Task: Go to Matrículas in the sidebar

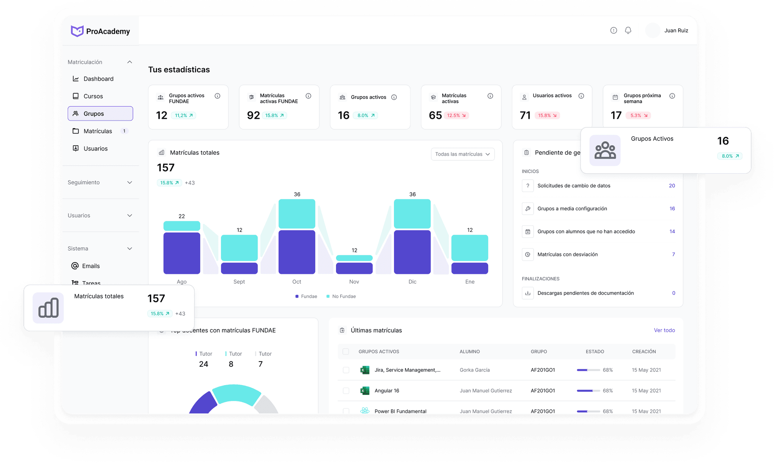Action: (x=98, y=131)
